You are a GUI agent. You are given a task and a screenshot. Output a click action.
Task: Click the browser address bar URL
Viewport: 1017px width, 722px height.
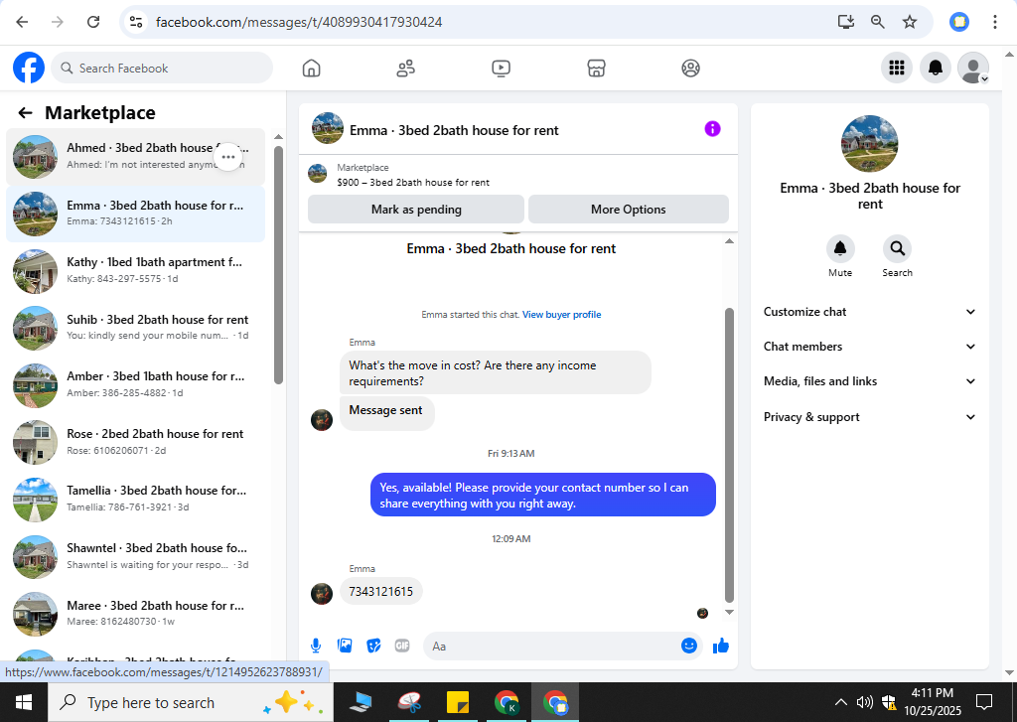pyautogui.click(x=299, y=22)
